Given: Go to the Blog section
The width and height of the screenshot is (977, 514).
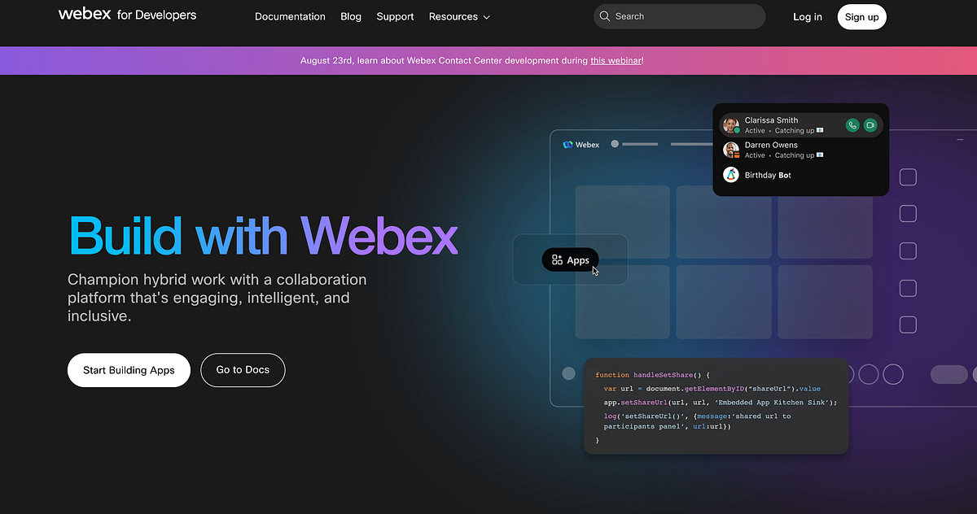Looking at the screenshot, I should (350, 16).
